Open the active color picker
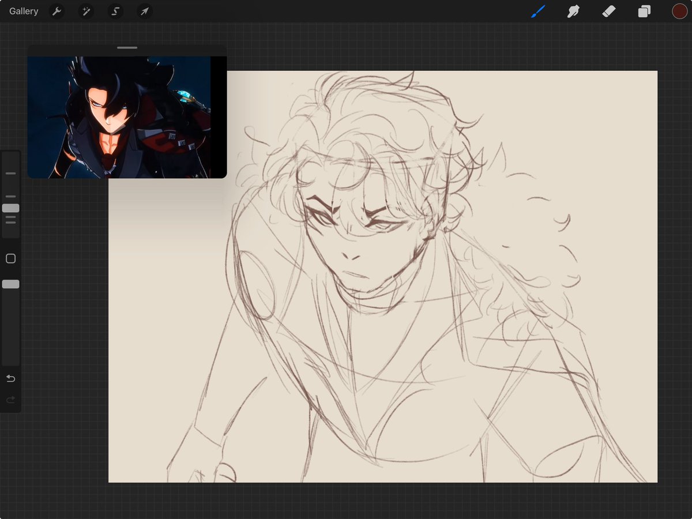The width and height of the screenshot is (692, 519). [x=679, y=11]
